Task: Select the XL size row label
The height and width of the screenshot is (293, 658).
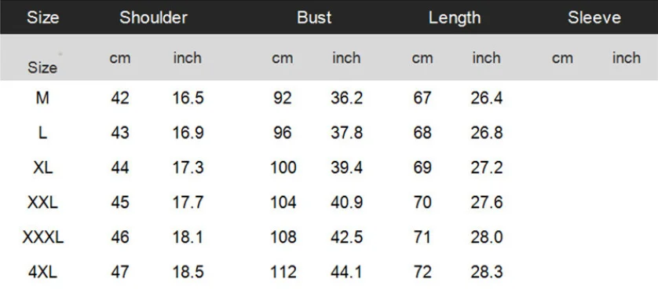Action: pyautogui.click(x=43, y=168)
